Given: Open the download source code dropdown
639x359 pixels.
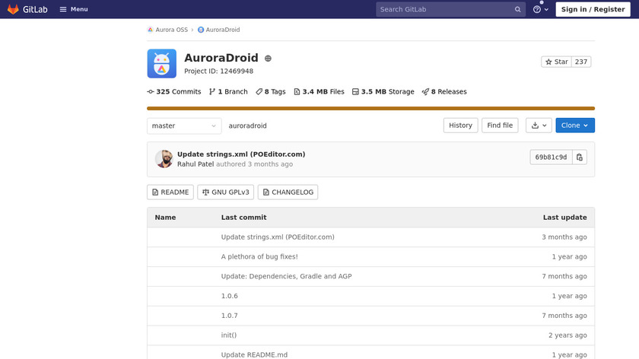Looking at the screenshot, I should point(539,125).
